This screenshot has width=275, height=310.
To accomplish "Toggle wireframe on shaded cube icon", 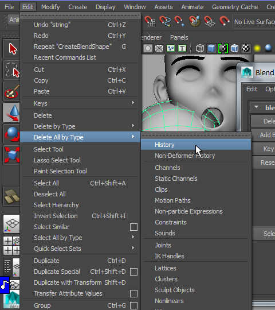I will 234,48.
